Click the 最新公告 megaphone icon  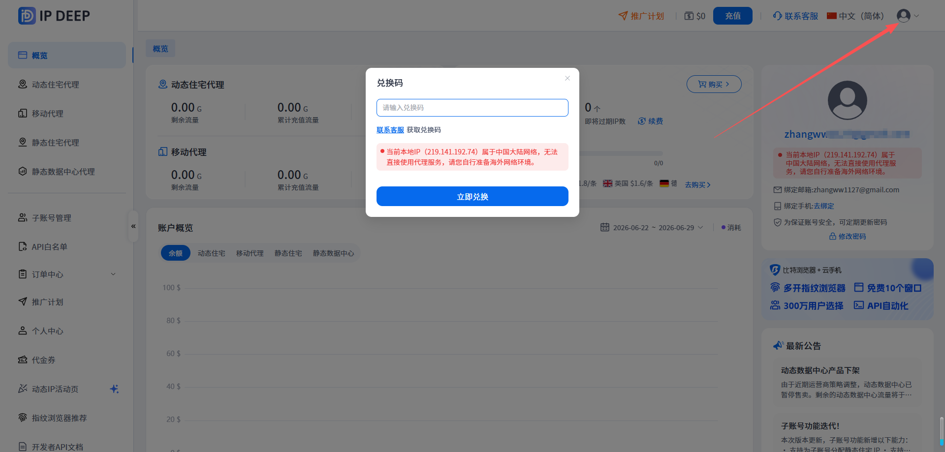click(778, 346)
